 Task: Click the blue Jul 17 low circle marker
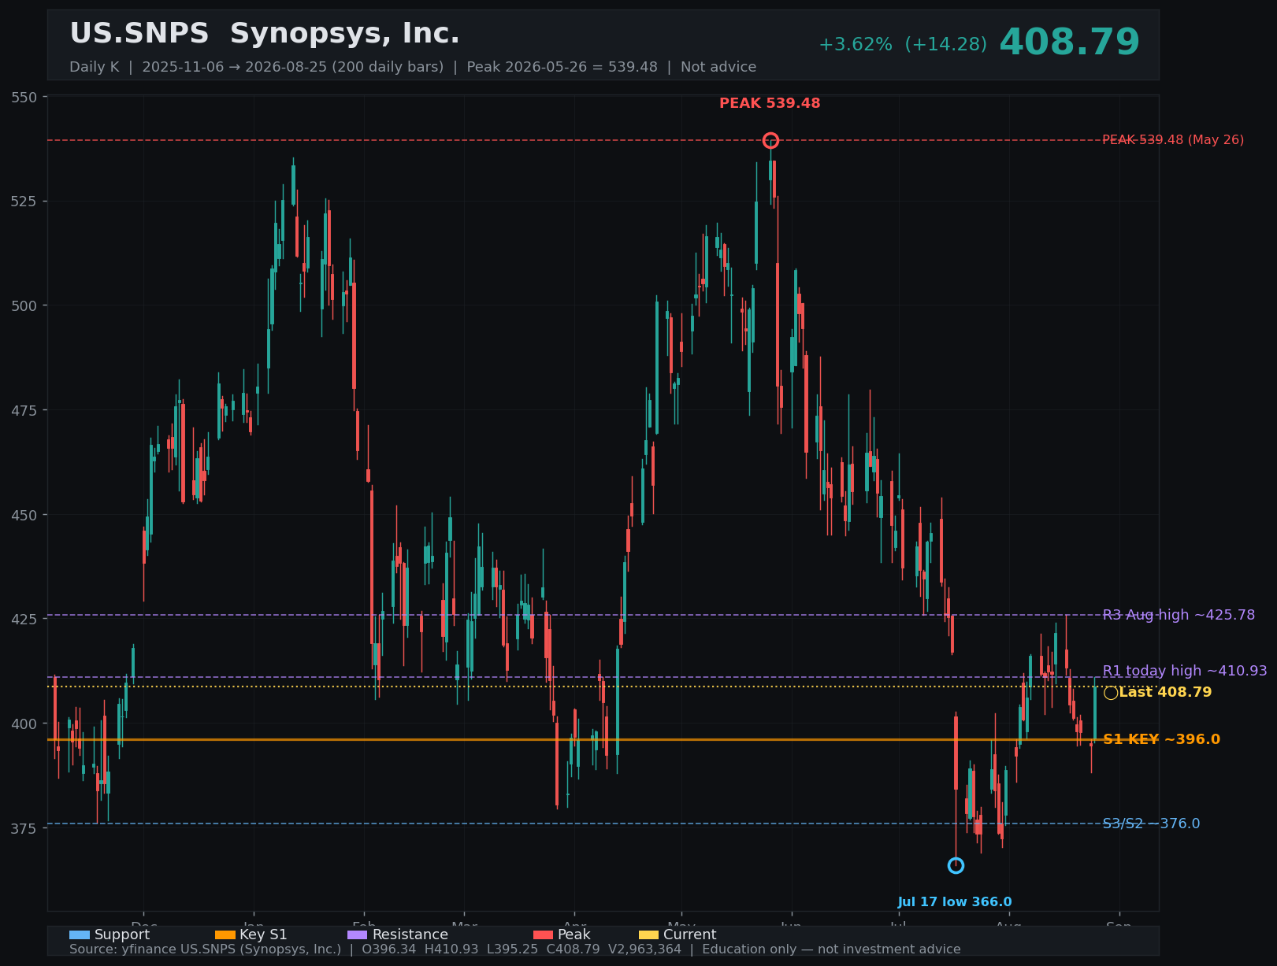coord(956,865)
